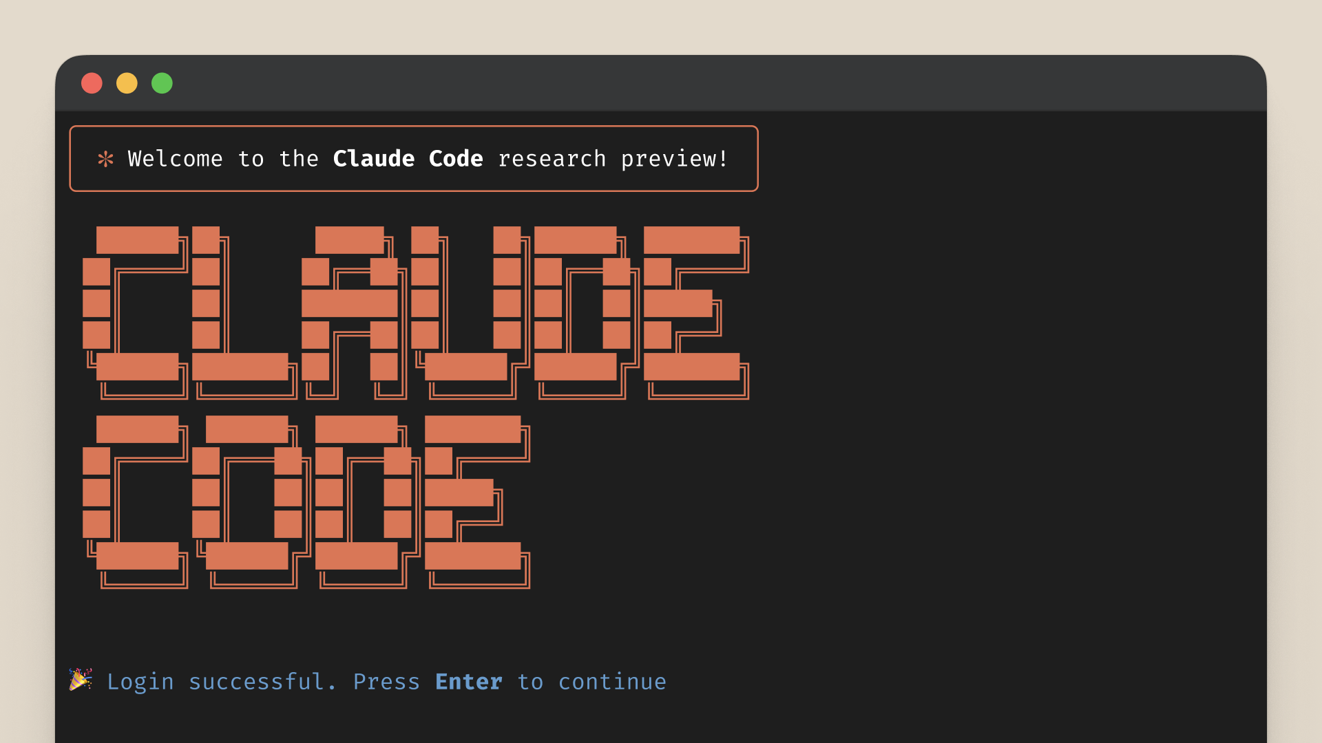Press Enter to continue past login screen
This screenshot has width=1322, height=743.
coord(467,681)
